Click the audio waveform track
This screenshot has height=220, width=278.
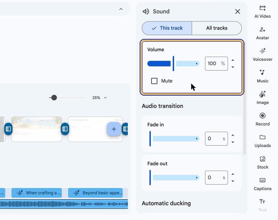coord(64,204)
